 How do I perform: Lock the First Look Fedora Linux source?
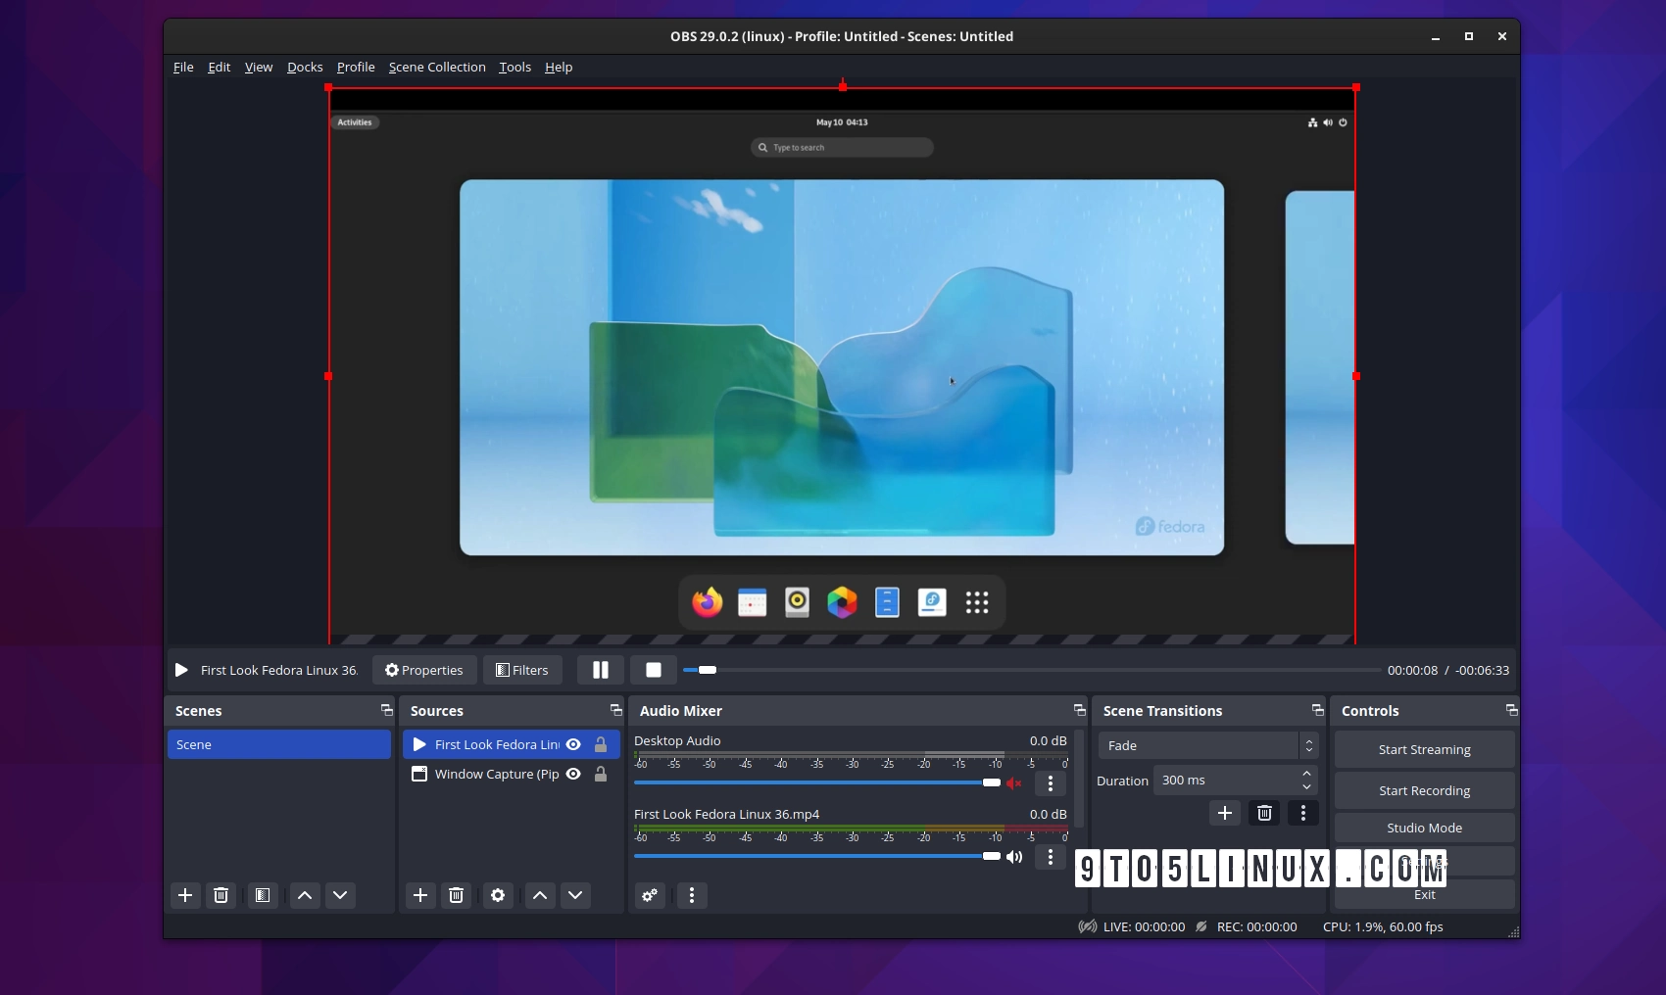(601, 744)
